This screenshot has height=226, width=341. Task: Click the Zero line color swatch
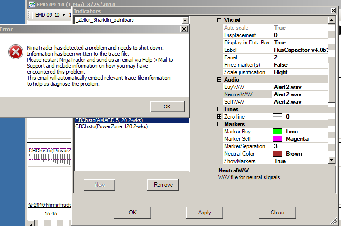(277, 117)
